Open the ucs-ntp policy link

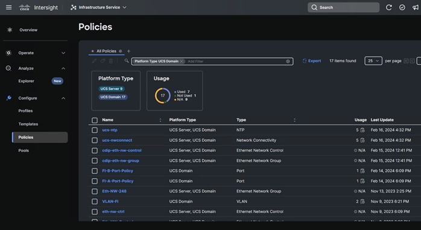110,130
